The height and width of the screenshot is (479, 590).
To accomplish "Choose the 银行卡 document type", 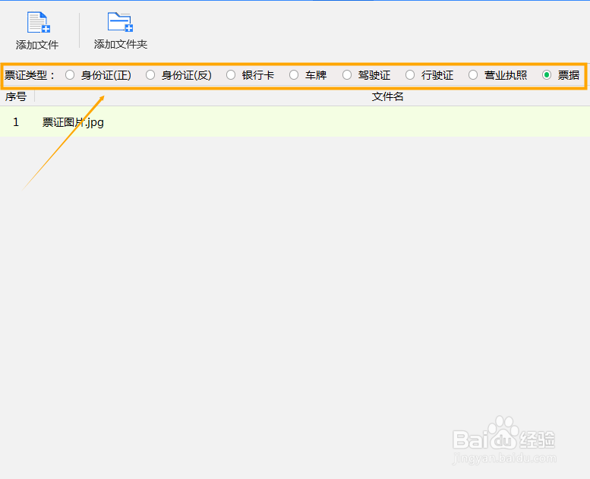I will pyautogui.click(x=231, y=75).
